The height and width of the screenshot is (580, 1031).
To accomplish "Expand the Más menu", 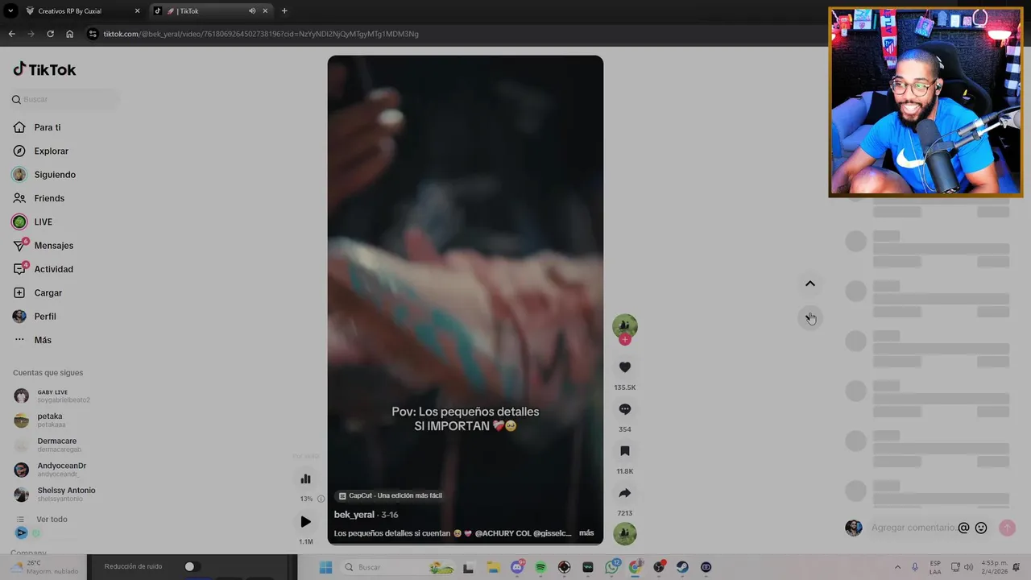I will pyautogui.click(x=32, y=340).
